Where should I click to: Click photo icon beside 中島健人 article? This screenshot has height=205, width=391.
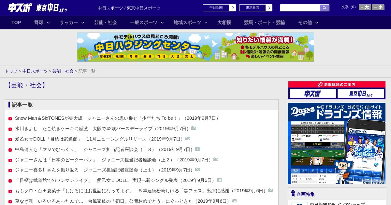[198, 149]
